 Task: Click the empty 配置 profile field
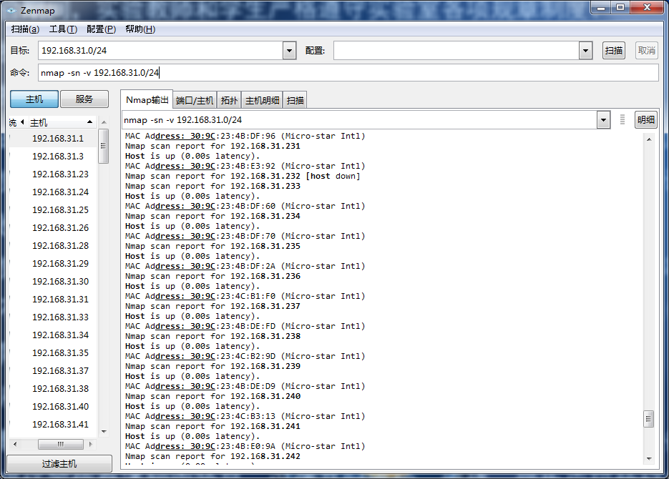coord(456,51)
